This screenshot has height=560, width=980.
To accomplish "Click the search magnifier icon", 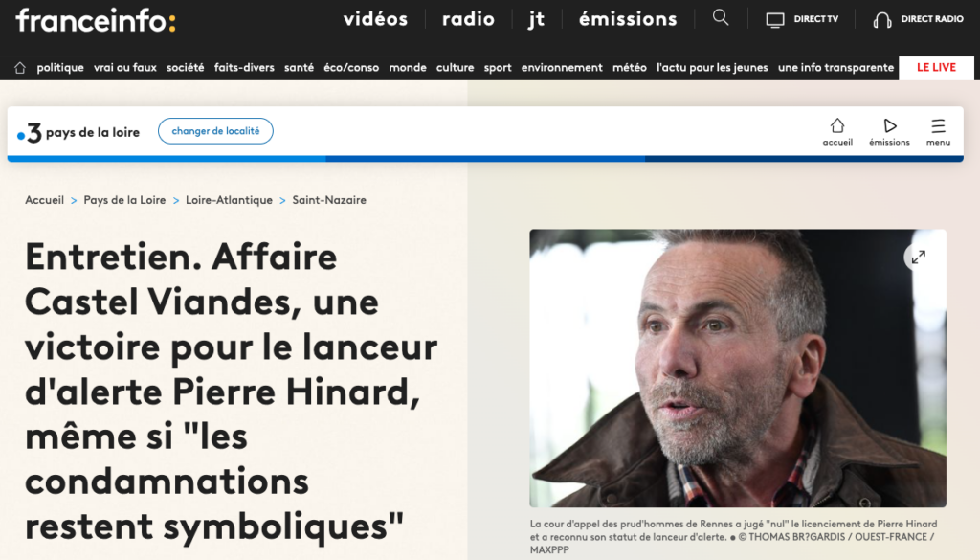I will pyautogui.click(x=721, y=17).
